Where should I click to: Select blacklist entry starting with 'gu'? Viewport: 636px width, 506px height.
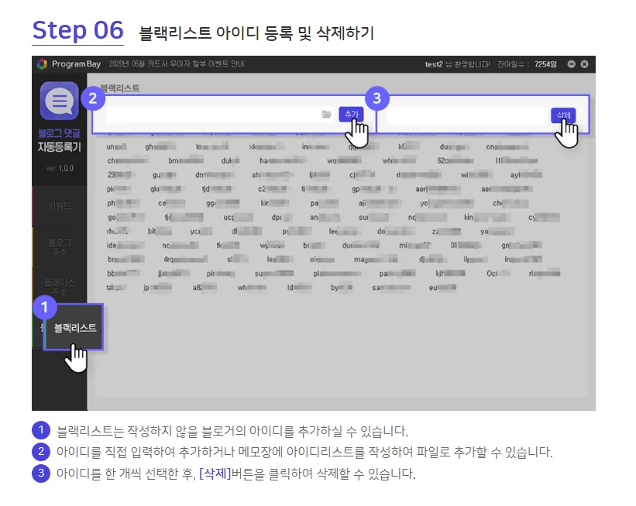click(x=164, y=175)
